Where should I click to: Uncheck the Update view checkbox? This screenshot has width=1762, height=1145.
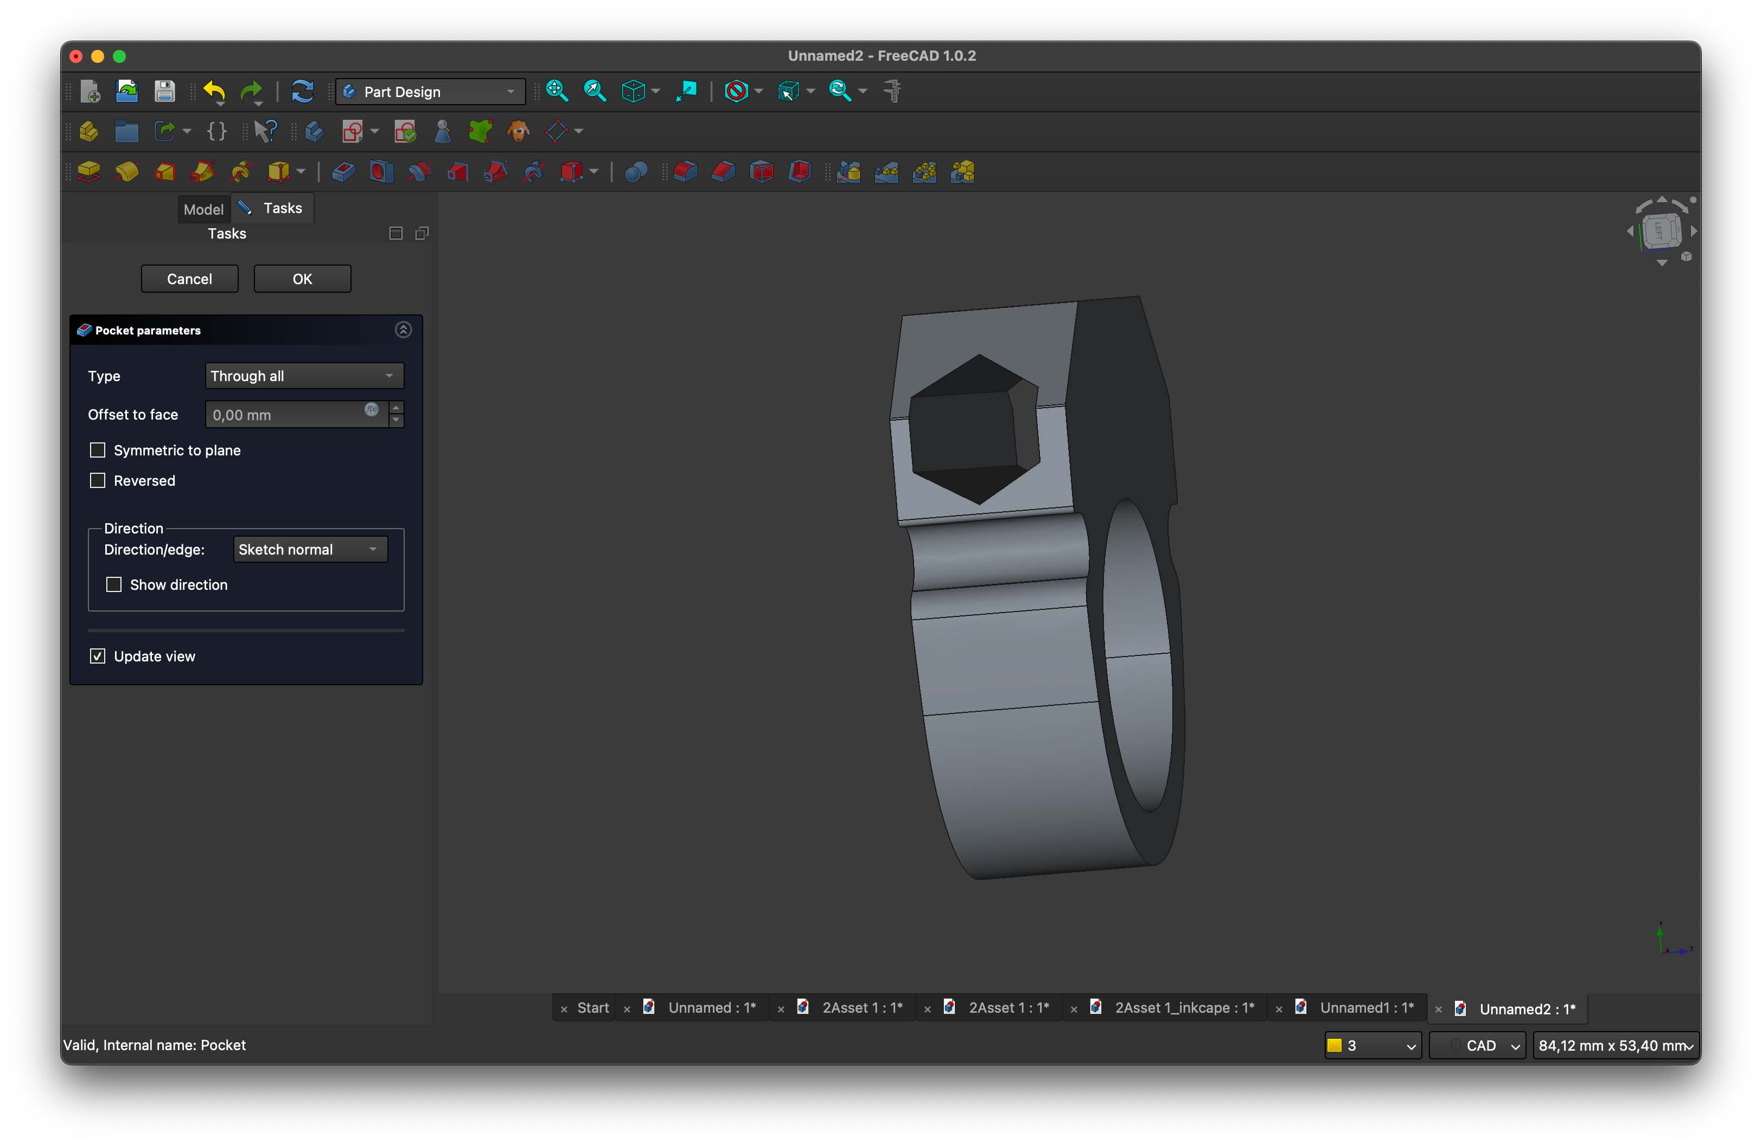click(x=98, y=656)
